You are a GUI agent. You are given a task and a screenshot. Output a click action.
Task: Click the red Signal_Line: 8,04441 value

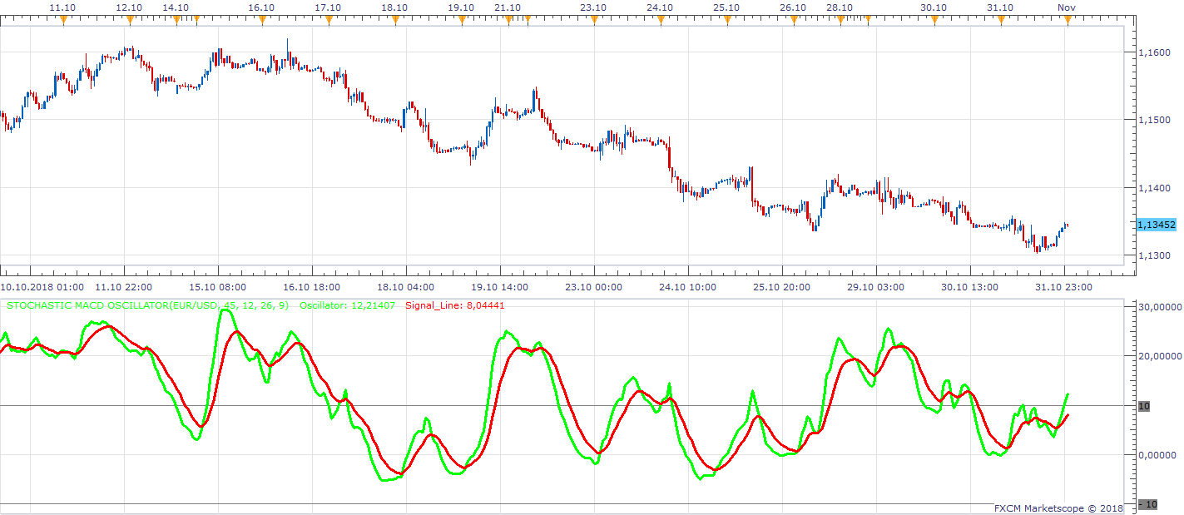[455, 305]
